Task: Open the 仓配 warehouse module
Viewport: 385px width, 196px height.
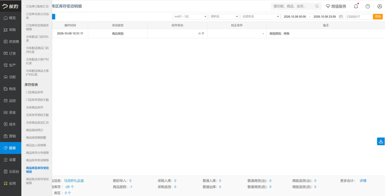Action: click(x=11, y=77)
